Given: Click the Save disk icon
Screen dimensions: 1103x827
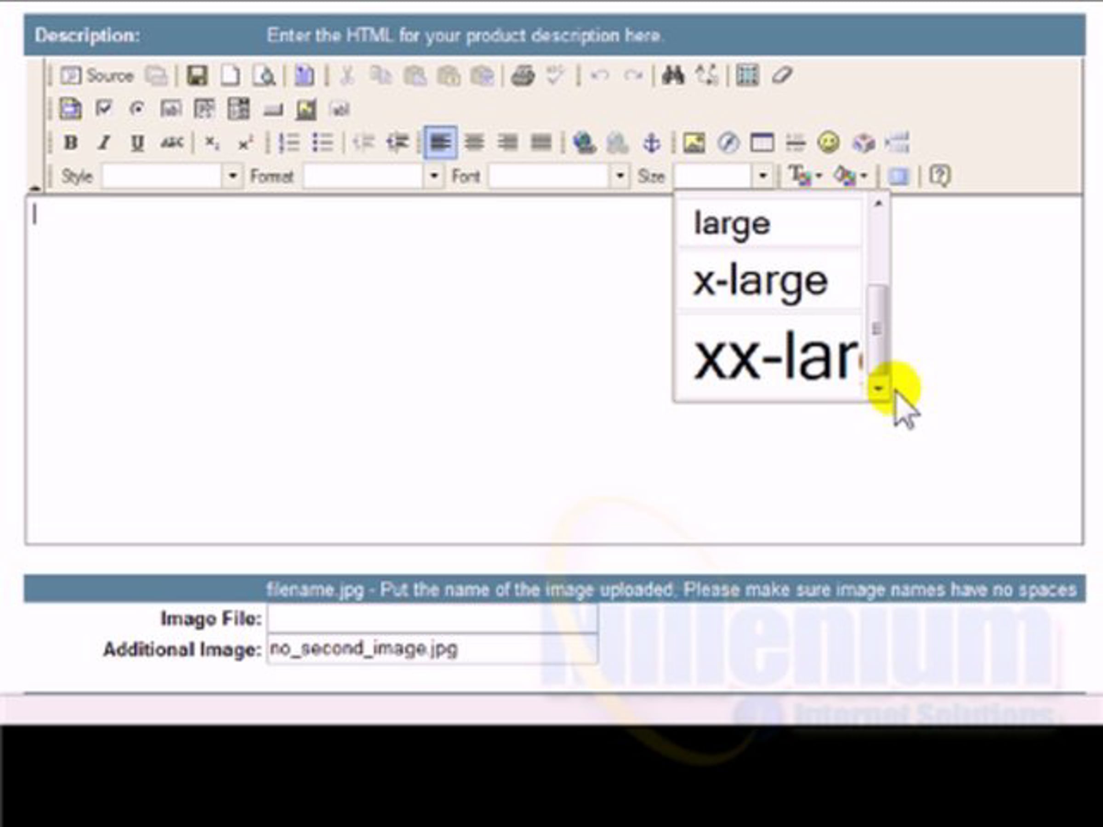Looking at the screenshot, I should 197,76.
